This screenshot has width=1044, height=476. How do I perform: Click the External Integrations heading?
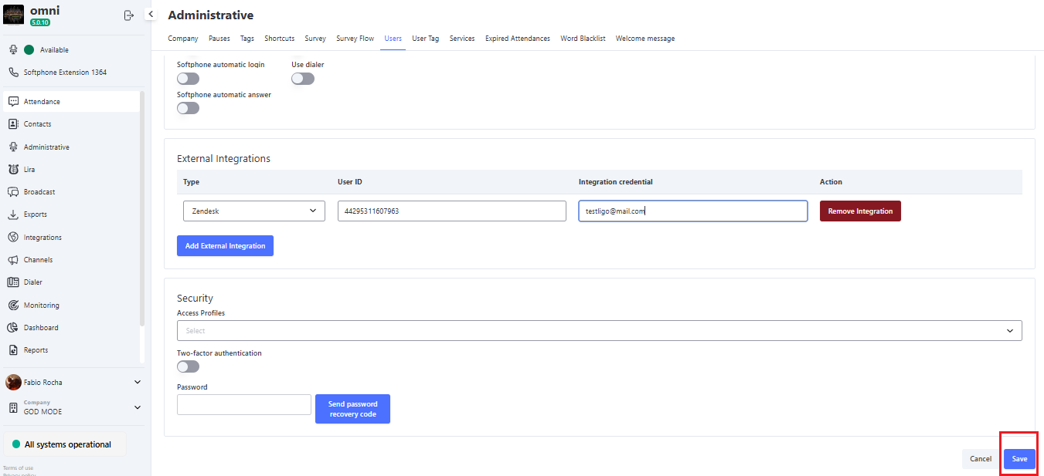tap(223, 158)
